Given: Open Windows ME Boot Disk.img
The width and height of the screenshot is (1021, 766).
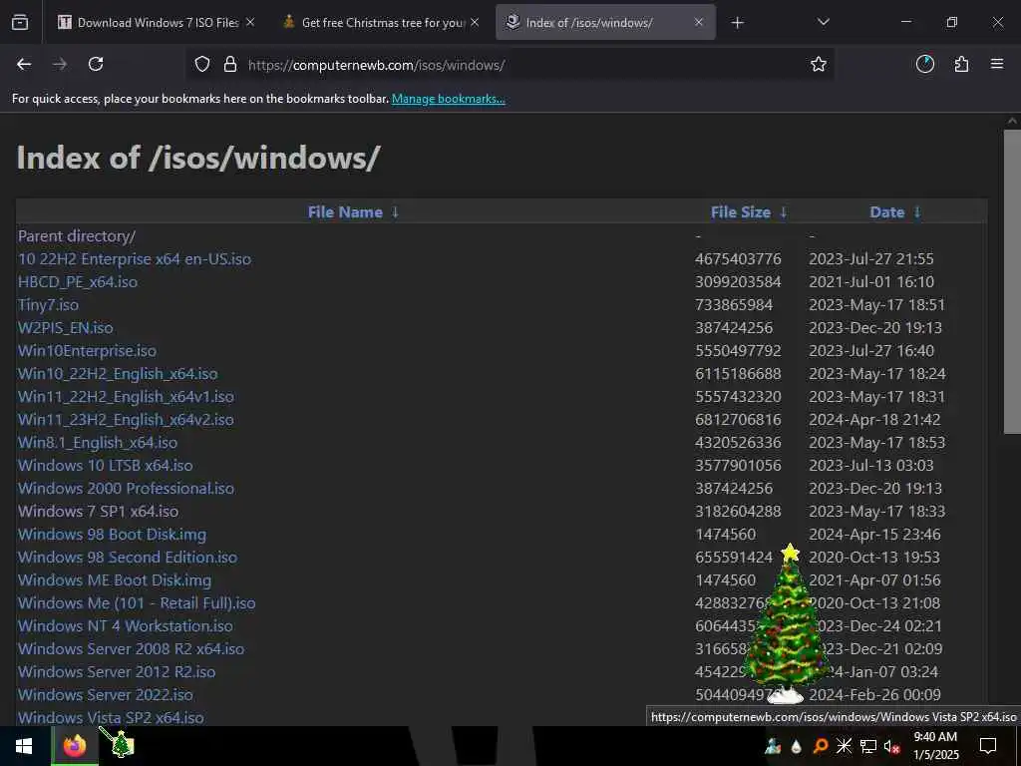Looking at the screenshot, I should tap(115, 580).
